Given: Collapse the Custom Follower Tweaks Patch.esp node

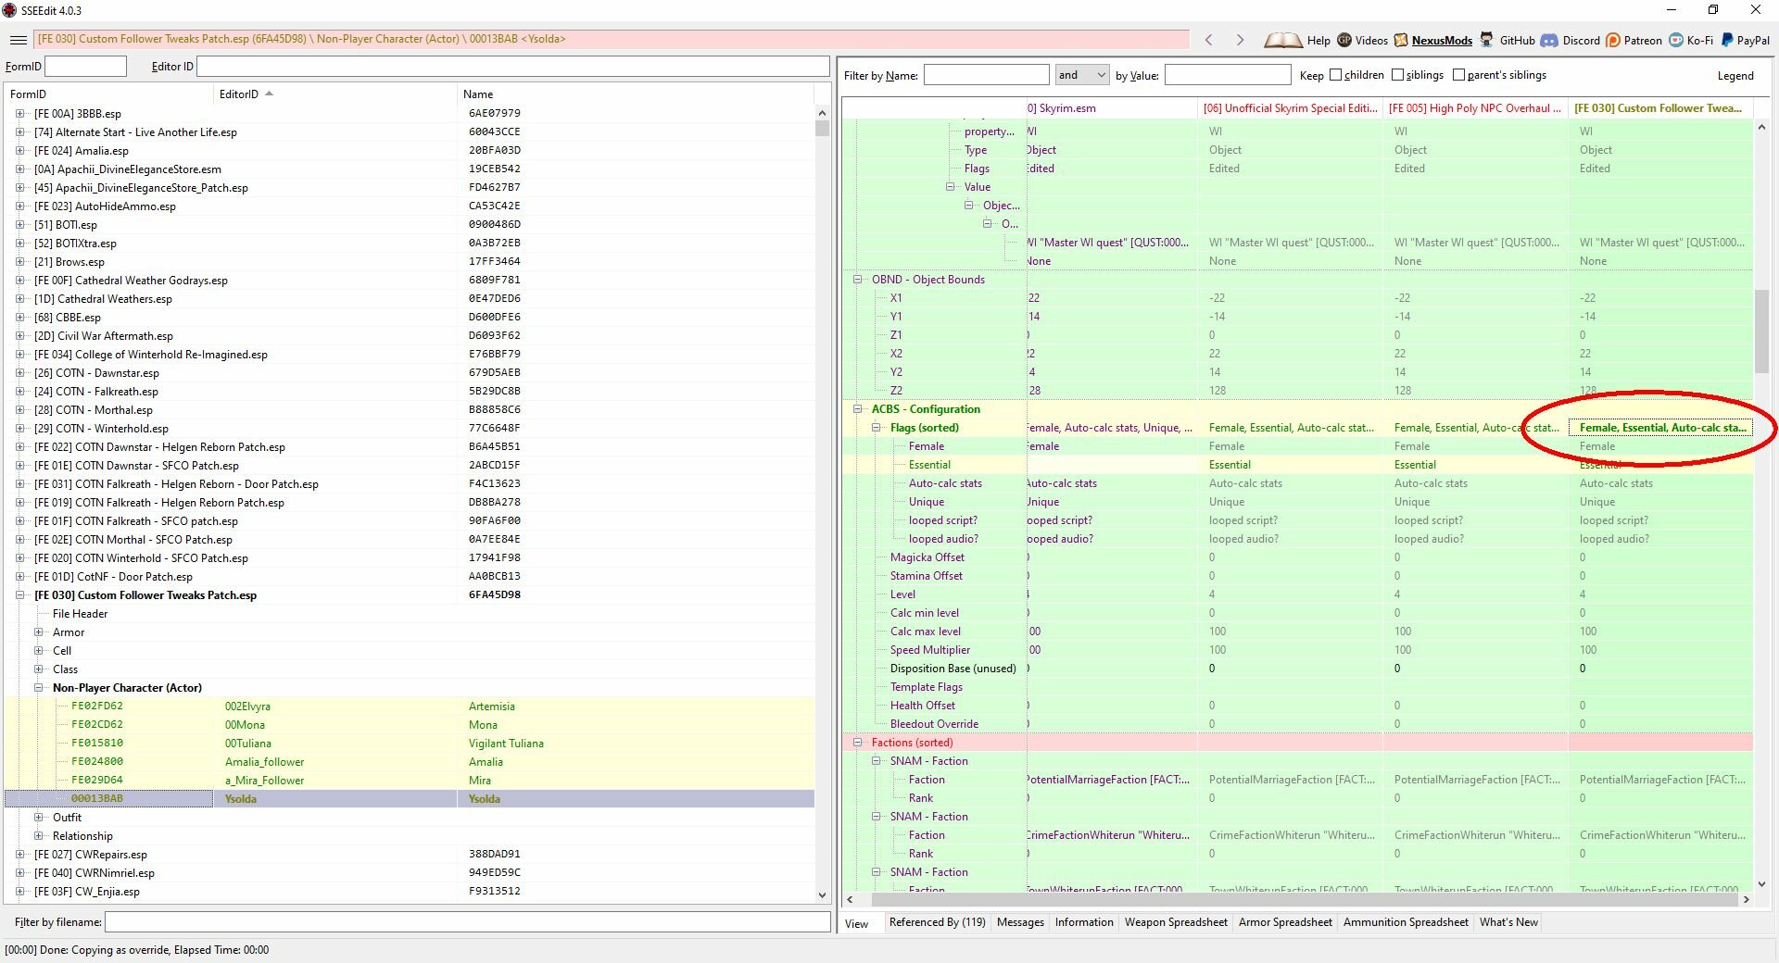Looking at the screenshot, I should pyautogui.click(x=20, y=595).
